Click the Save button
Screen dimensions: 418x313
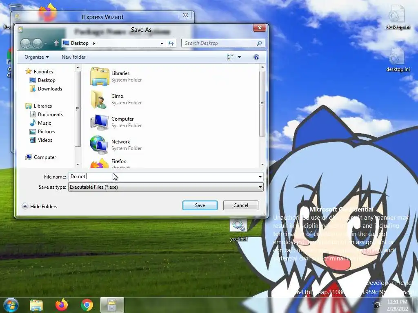(x=200, y=205)
